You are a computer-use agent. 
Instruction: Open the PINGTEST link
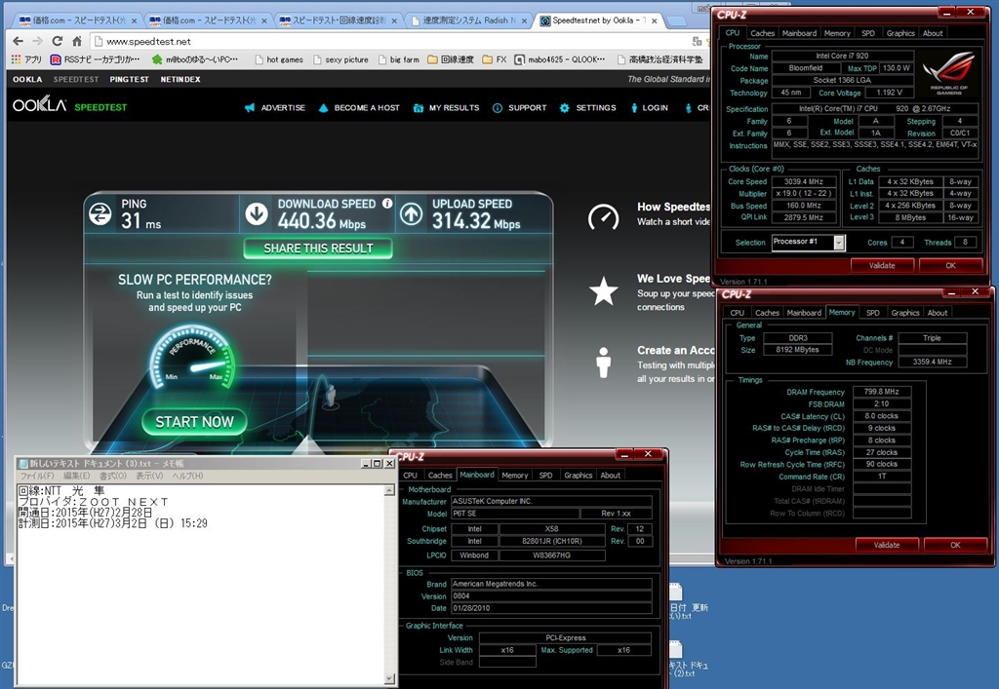point(130,80)
